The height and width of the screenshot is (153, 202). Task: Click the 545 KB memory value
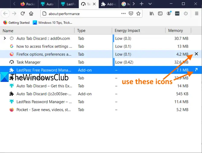coord(182,94)
